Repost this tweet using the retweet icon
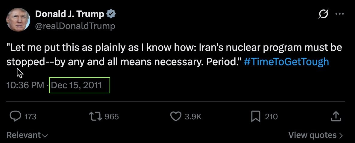The image size is (355, 143). pos(96,116)
